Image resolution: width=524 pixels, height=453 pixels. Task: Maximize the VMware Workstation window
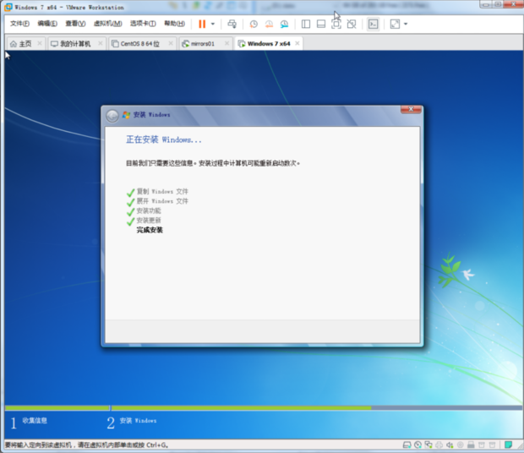[498, 4]
